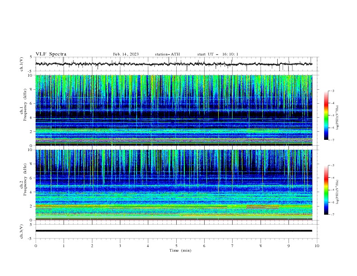Image resolution: width=357 pixels, height=276 pixels.
Task: Click the date "Feb. 14, 2023"
Action: tap(126, 54)
